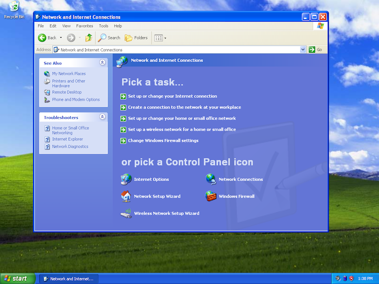Click arrow icon beside workplace network task

[123, 107]
